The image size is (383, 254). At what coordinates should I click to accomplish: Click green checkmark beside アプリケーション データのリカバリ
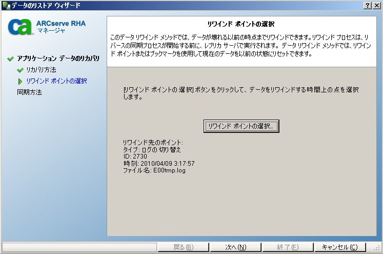click(x=10, y=59)
